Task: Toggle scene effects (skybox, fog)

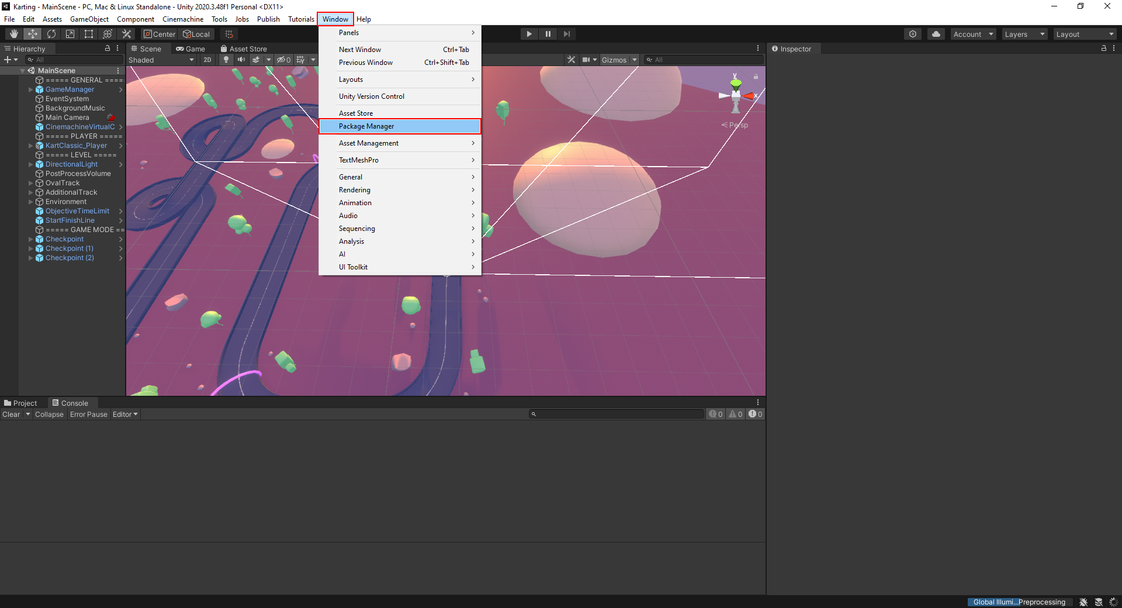Action: pyautogui.click(x=256, y=60)
